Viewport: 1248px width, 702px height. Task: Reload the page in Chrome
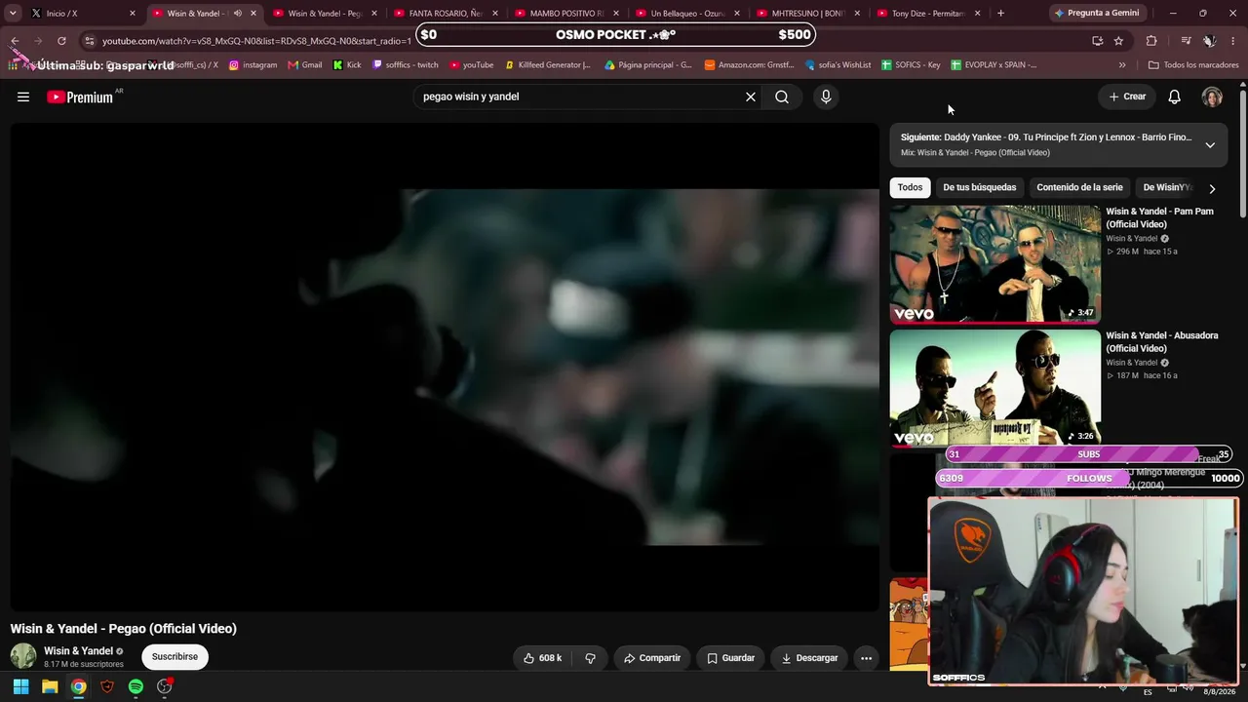(61, 41)
